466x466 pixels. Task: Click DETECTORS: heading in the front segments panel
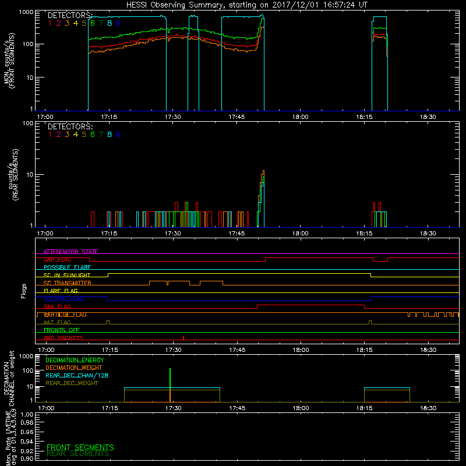(70, 15)
